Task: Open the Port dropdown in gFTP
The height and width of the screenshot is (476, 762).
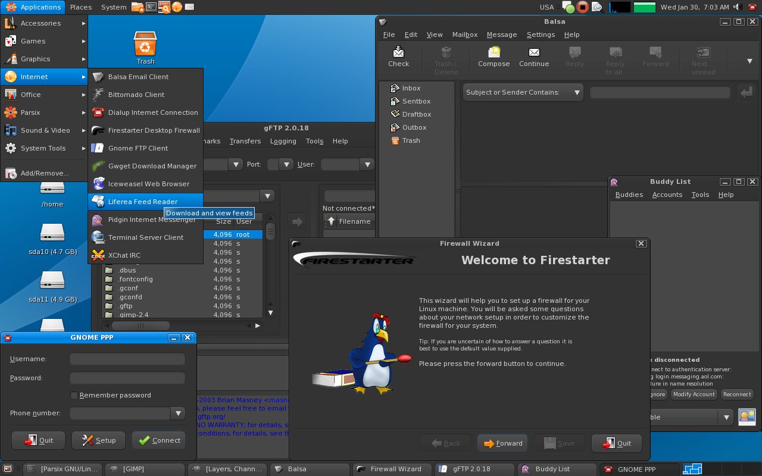Action: pyautogui.click(x=287, y=164)
